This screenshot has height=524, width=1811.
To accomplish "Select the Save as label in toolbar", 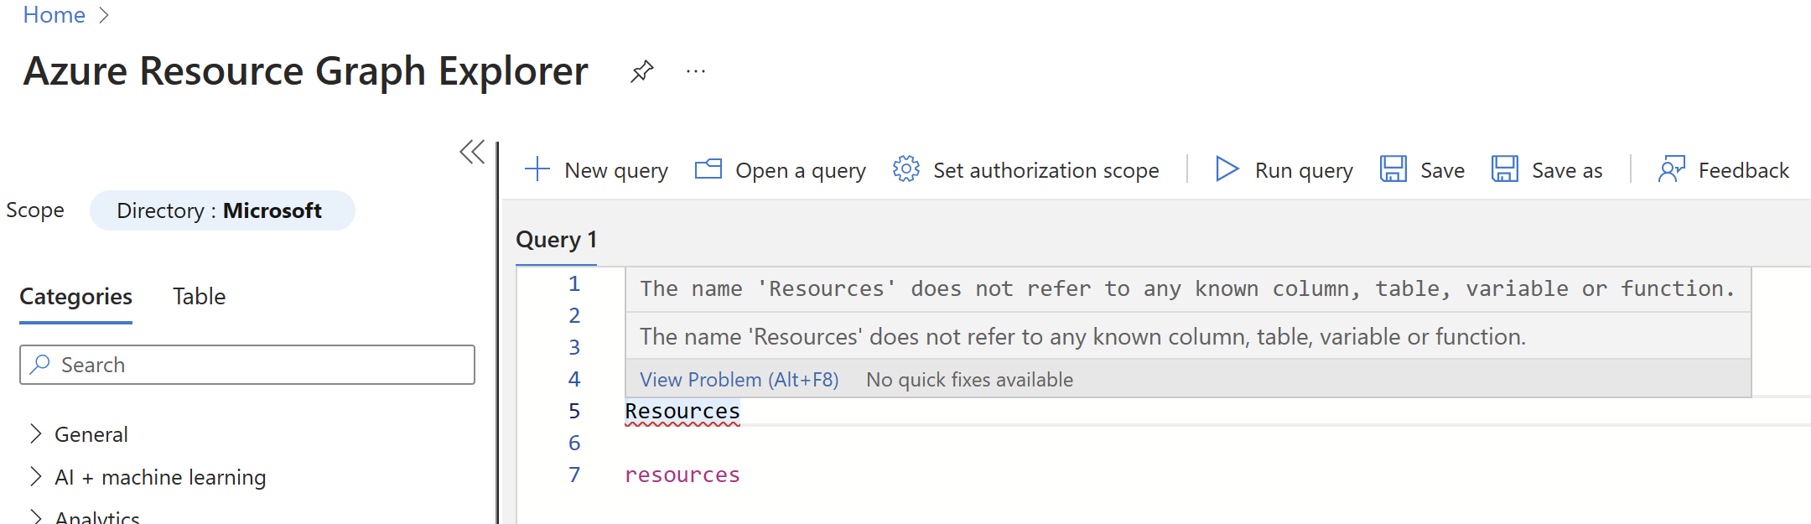I will [x=1567, y=170].
